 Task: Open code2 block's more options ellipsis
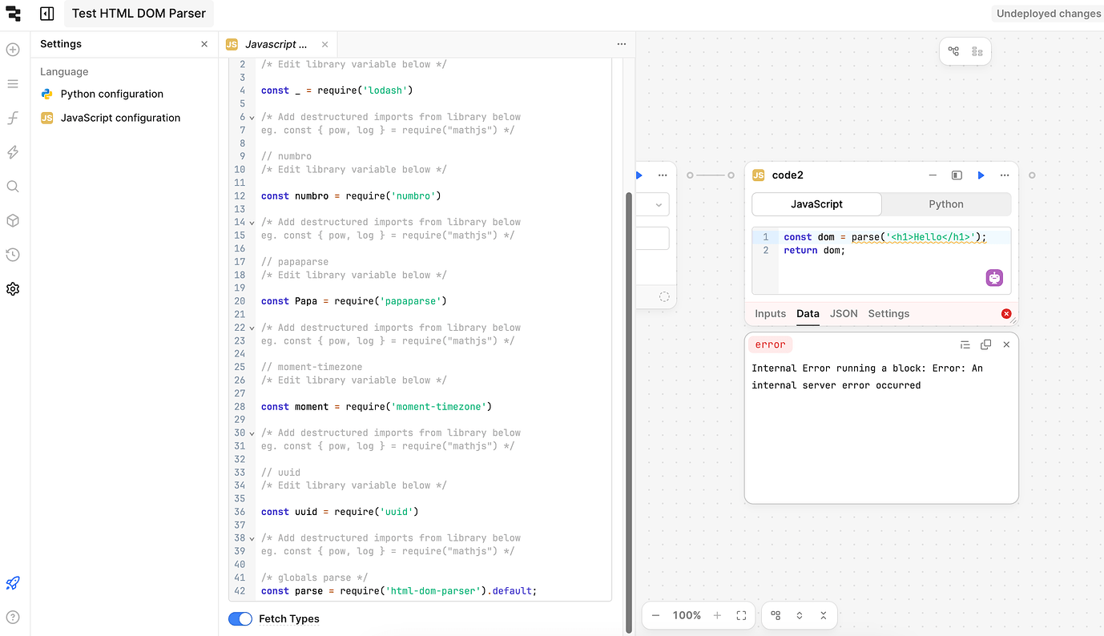[x=1005, y=175]
